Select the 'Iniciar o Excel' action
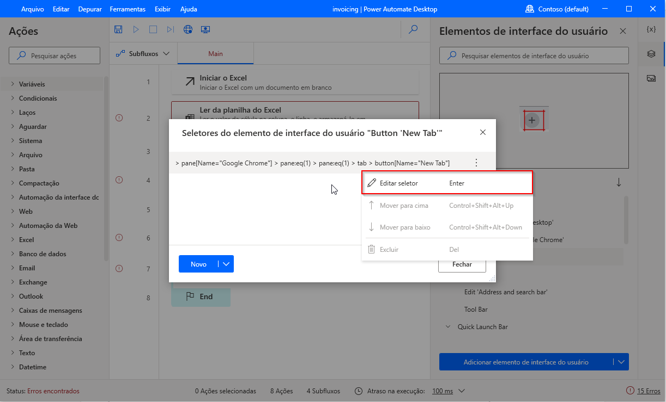This screenshot has width=666, height=402. pos(295,82)
